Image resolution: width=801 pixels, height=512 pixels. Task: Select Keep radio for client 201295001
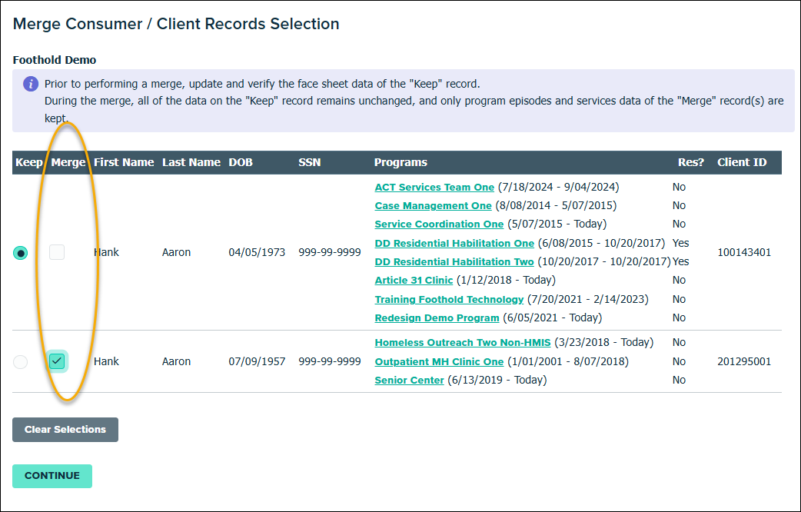(21, 362)
